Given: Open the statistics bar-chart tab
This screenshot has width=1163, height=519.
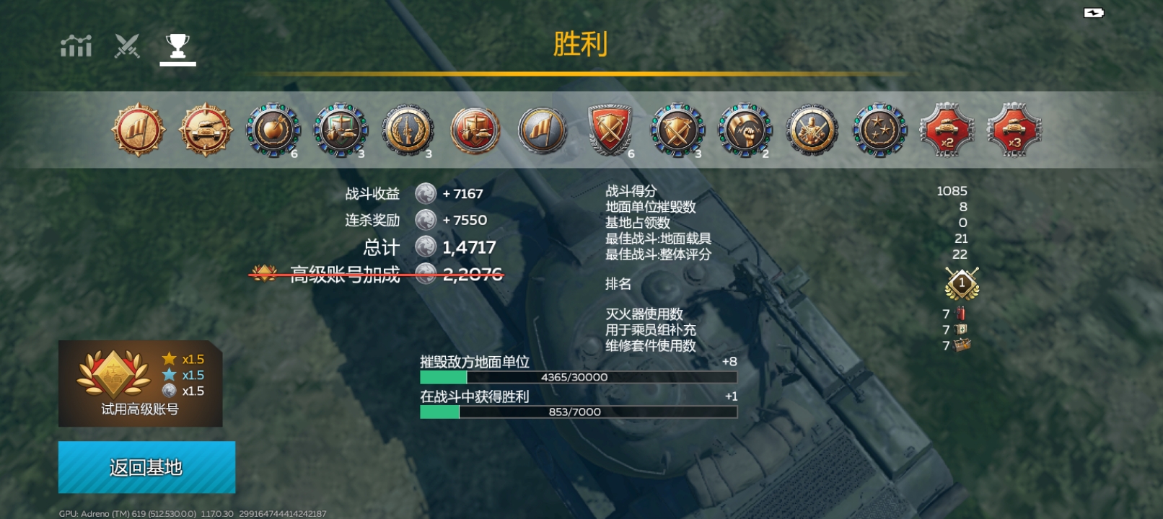Looking at the screenshot, I should pyautogui.click(x=76, y=47).
